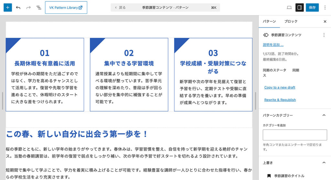
Task: Open the device preview icon
Action: (289, 7)
